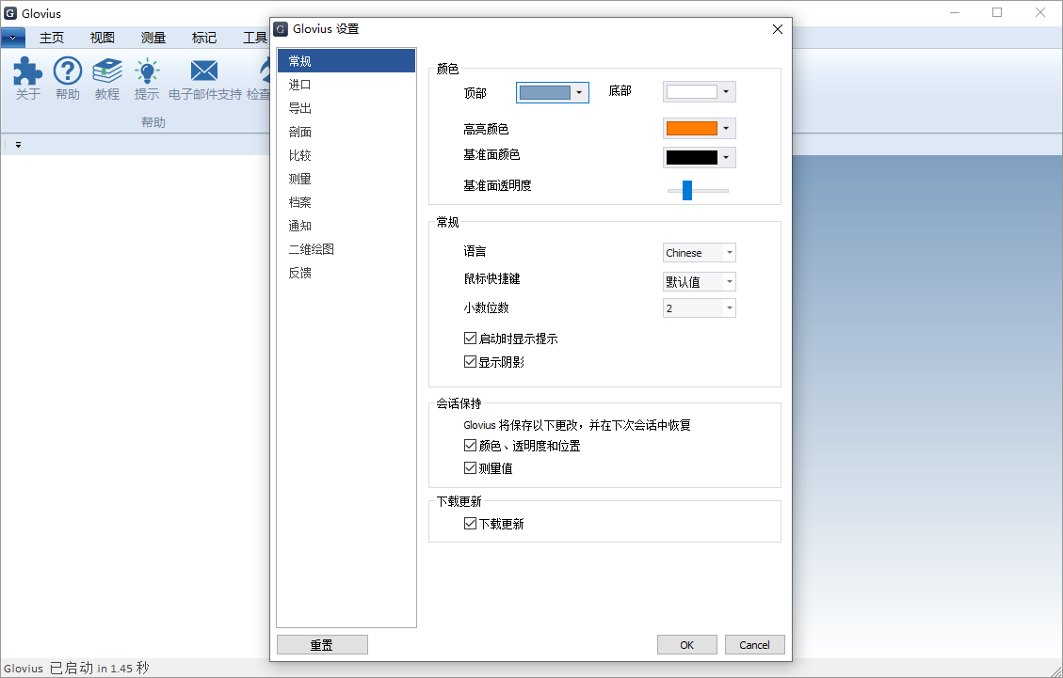Click the status bar startup message
1063x678 pixels.
[76, 669]
